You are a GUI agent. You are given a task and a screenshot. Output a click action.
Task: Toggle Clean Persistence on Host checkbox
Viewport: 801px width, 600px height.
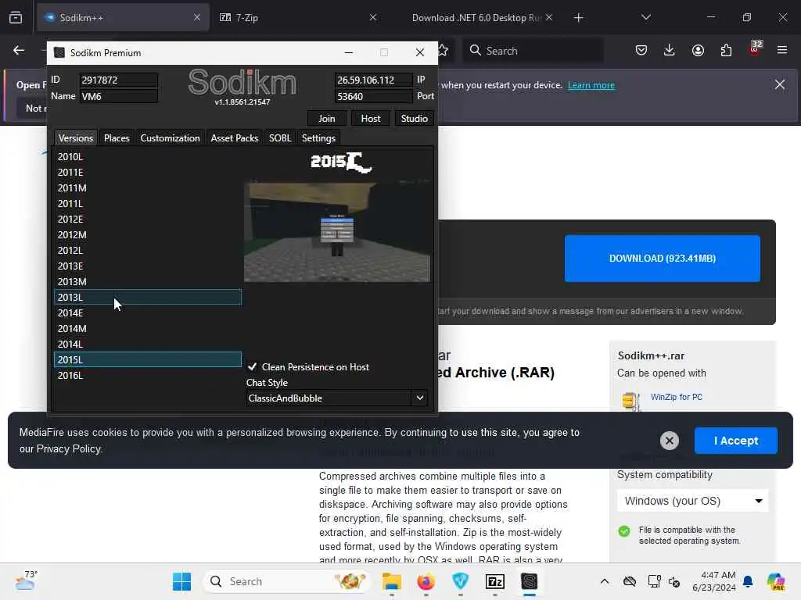(253, 367)
